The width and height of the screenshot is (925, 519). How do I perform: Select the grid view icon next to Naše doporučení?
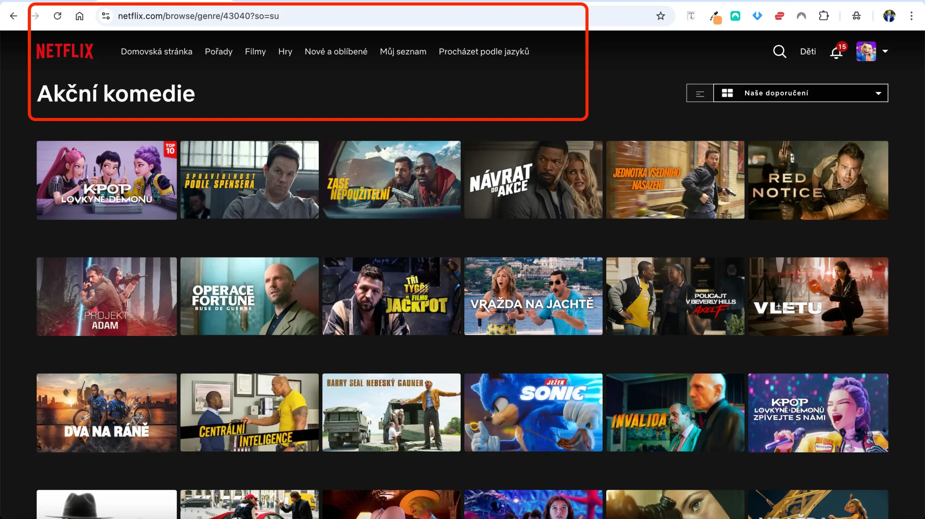point(727,93)
